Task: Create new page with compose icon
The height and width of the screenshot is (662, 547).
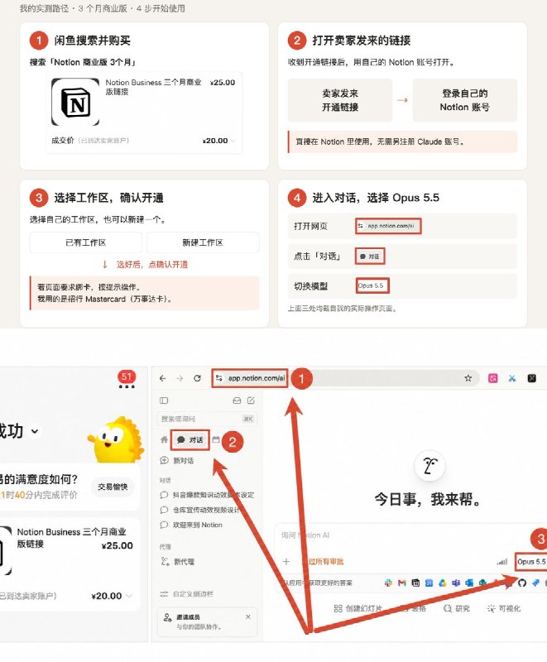Action: coord(251,401)
